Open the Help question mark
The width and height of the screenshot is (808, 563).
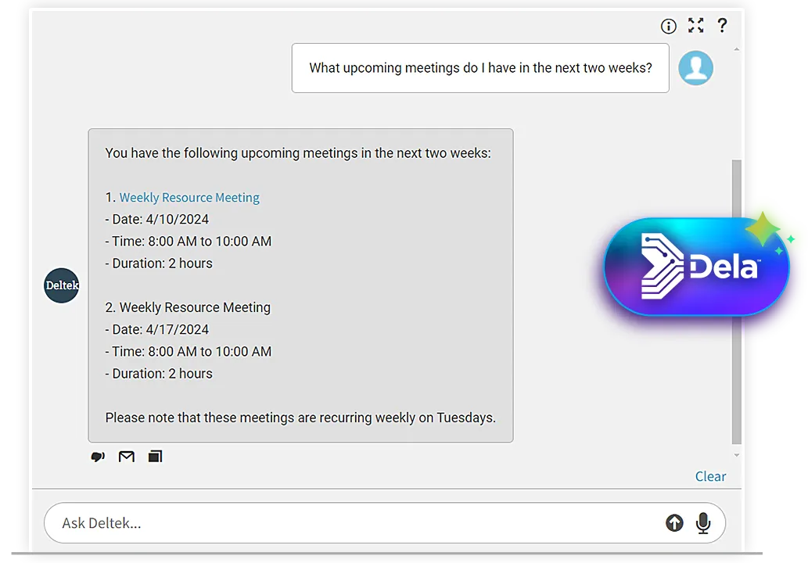click(x=722, y=26)
